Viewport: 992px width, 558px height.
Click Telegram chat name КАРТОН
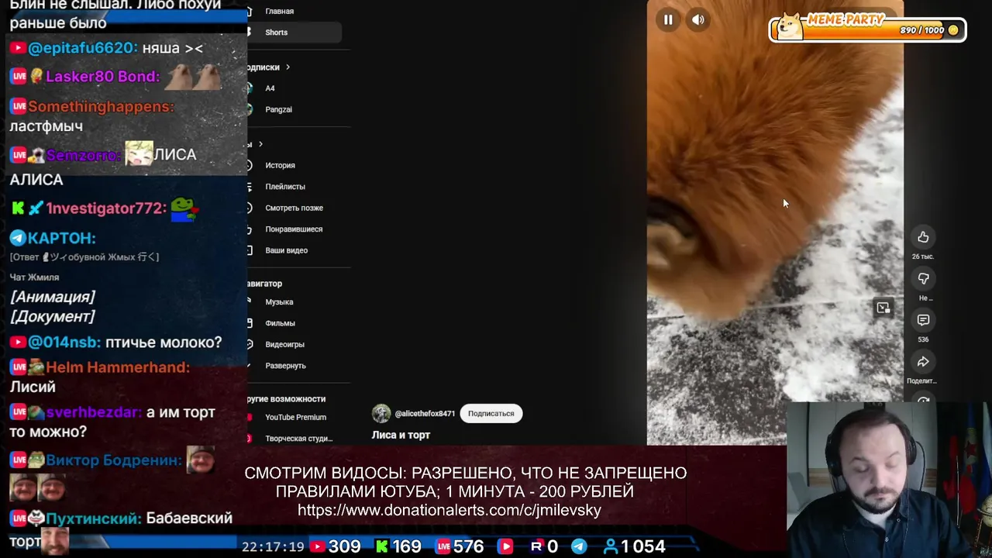pos(61,238)
